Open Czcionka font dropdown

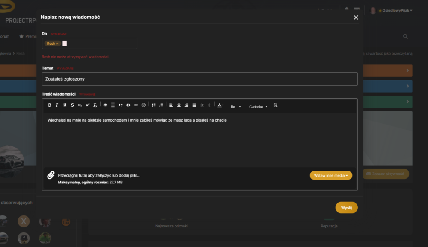[x=258, y=107]
